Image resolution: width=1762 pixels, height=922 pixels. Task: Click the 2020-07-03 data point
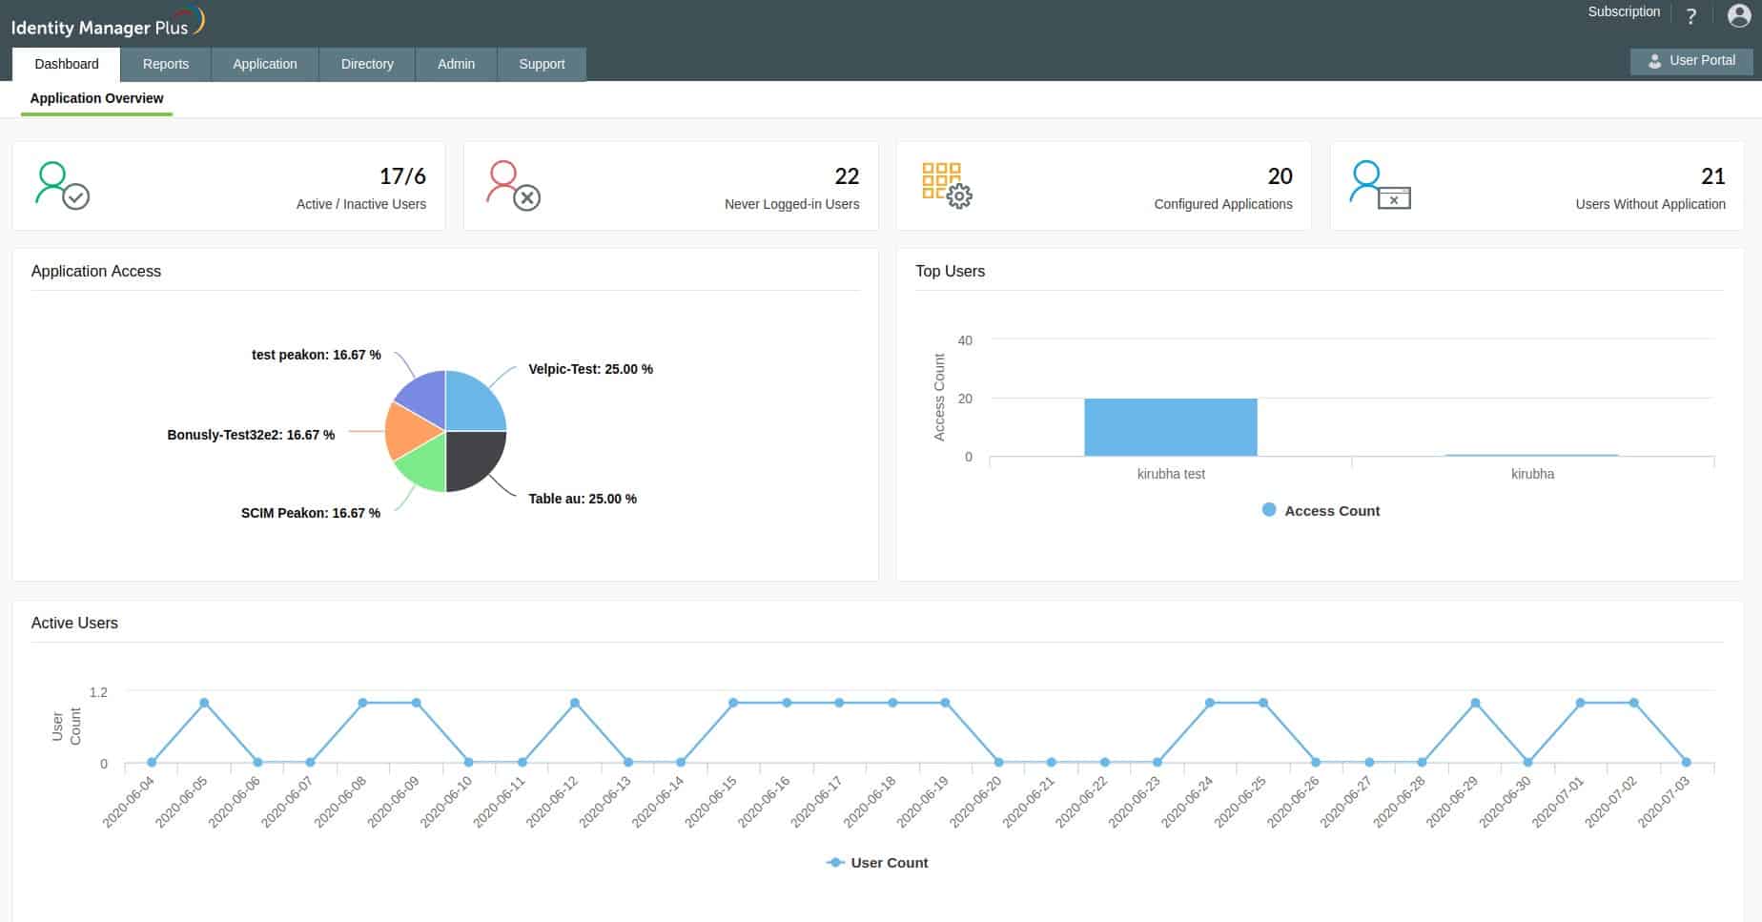[1687, 762]
